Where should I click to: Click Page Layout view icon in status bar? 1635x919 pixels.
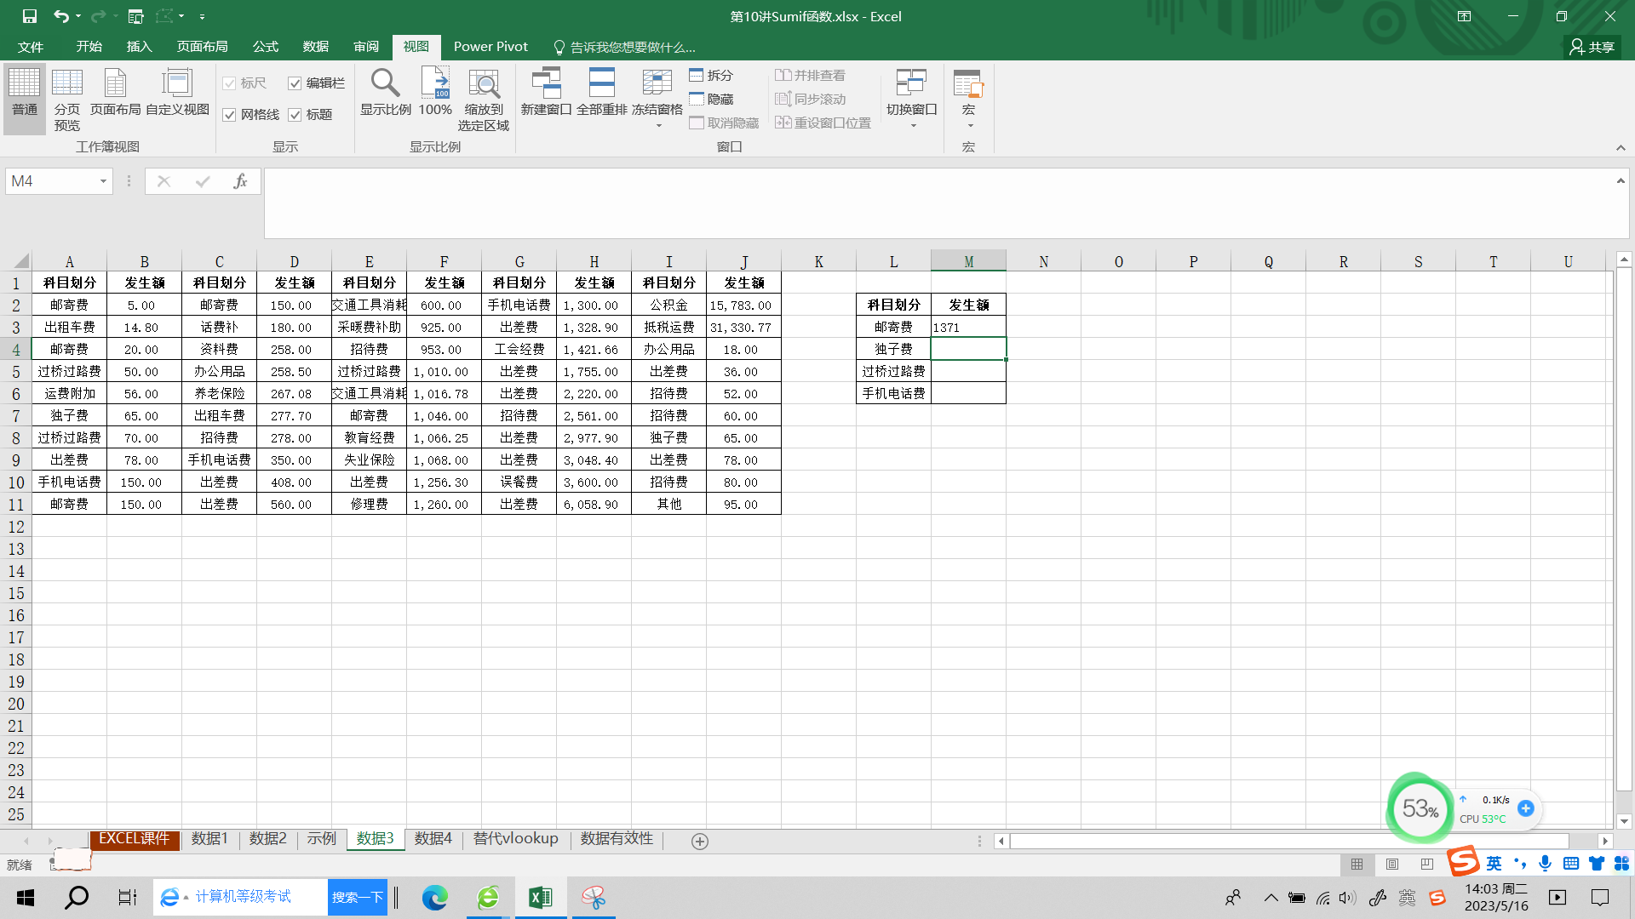tap(1392, 865)
